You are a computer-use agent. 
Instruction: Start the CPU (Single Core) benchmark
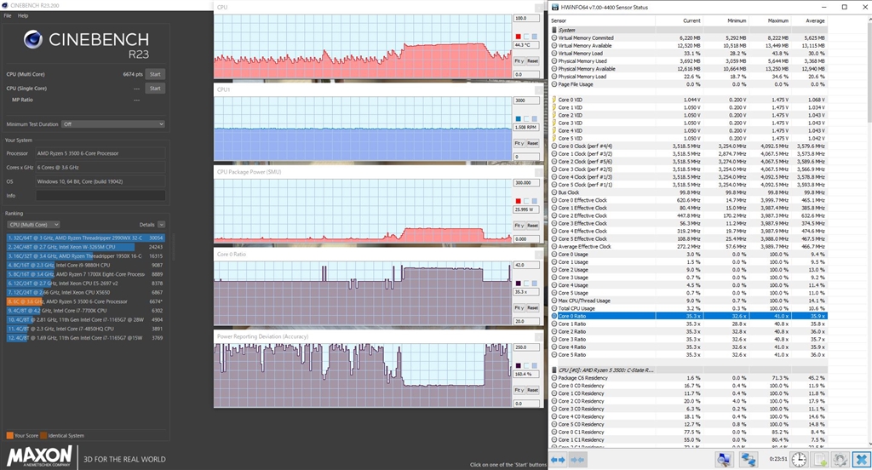point(155,89)
